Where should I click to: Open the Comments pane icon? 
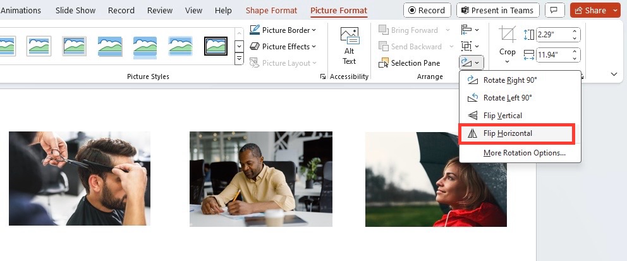tap(554, 10)
